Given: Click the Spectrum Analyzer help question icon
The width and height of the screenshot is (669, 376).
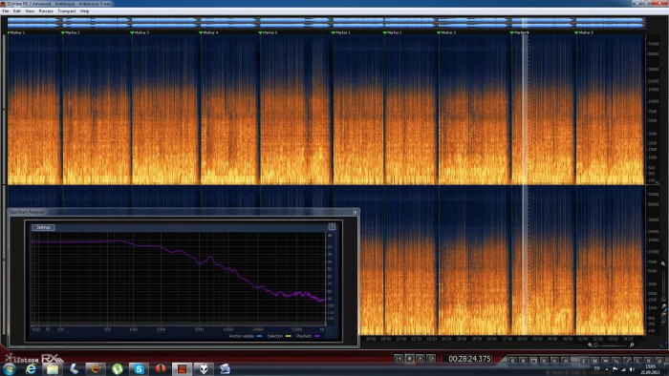Looking at the screenshot, I should (x=332, y=226).
